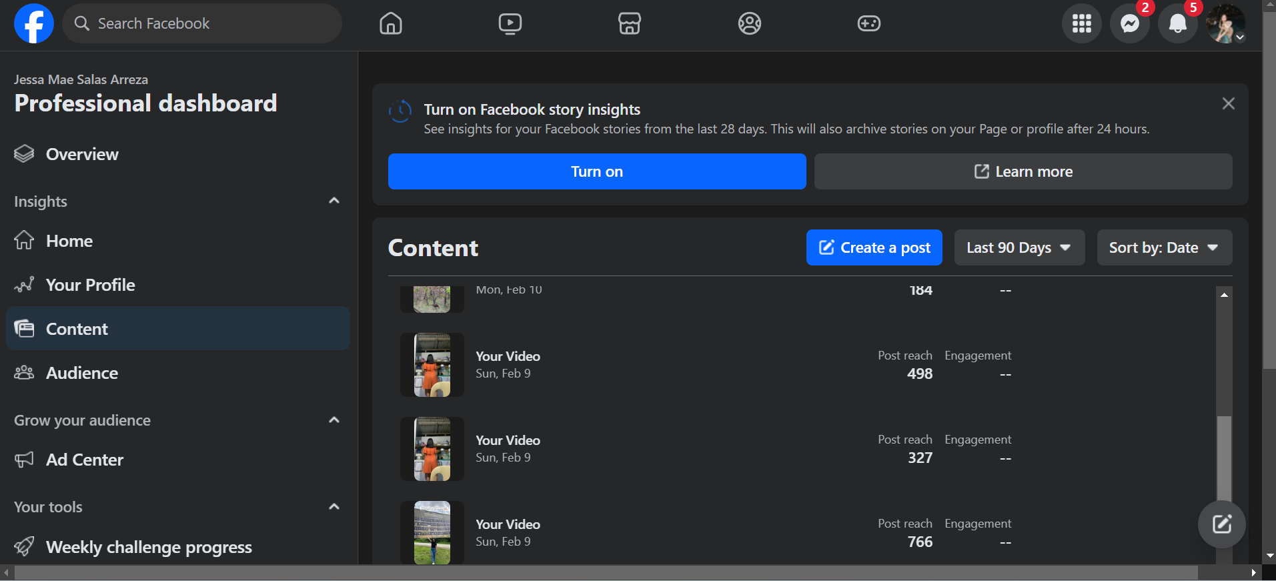
Task: Open the Gaming icon in top bar
Action: 868,24
